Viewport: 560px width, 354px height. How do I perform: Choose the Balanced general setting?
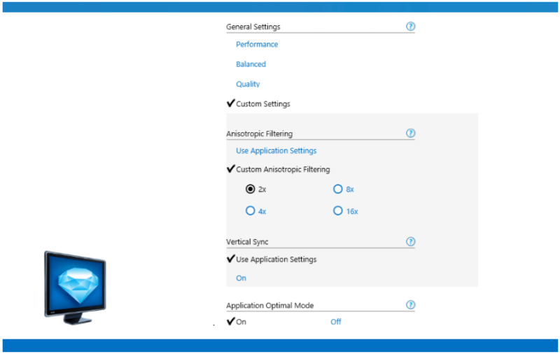(251, 64)
